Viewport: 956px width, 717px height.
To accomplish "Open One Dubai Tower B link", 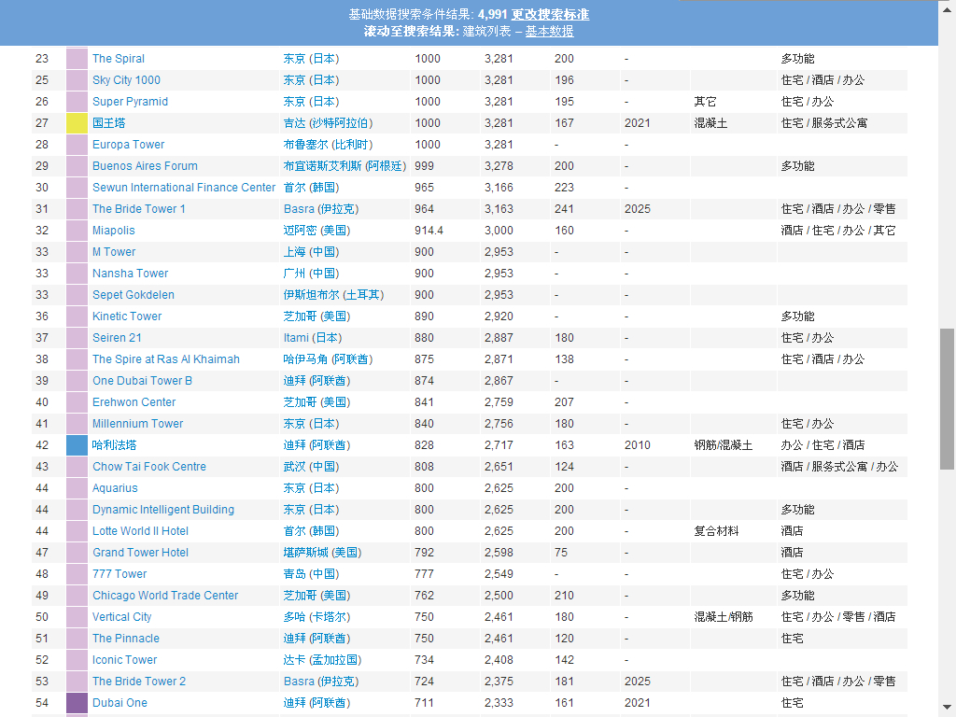I will 142,381.
